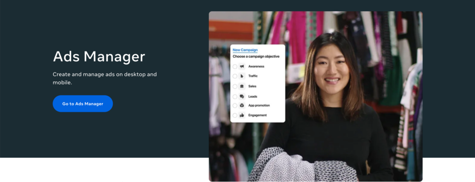
Task: Click the Awareness label text
Action: 256,67
